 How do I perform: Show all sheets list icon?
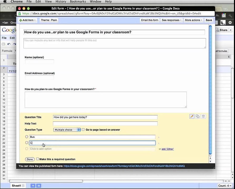pyautogui.click(x=39, y=186)
